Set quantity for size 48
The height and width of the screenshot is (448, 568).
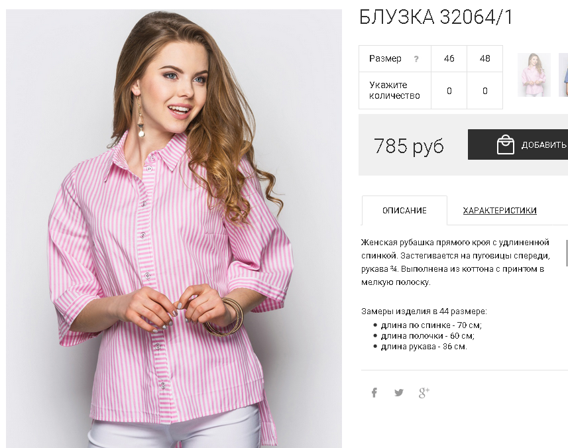click(x=484, y=91)
